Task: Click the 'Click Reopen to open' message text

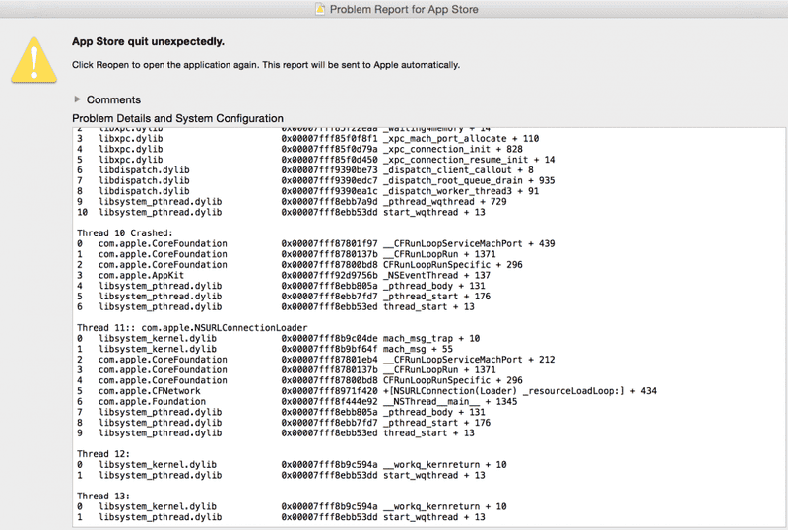Action: click(x=266, y=65)
